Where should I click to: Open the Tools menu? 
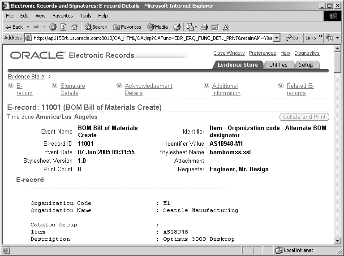pos(86,16)
